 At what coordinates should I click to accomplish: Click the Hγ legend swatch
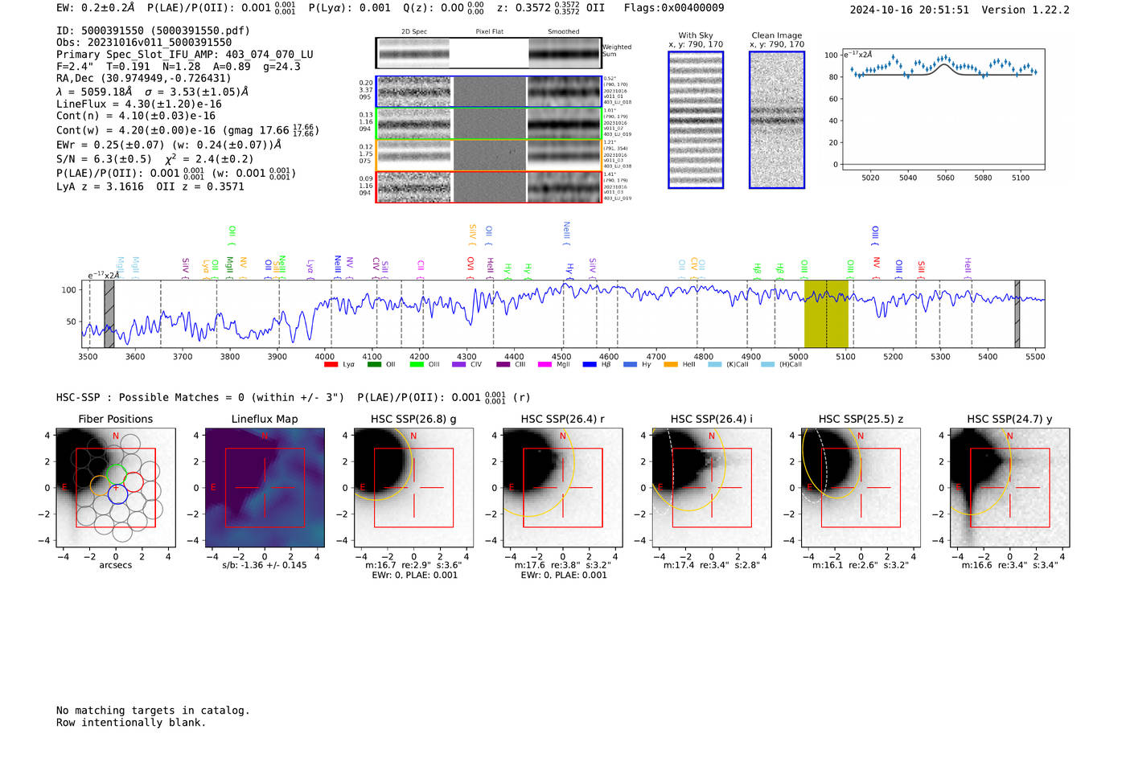pyautogui.click(x=630, y=365)
